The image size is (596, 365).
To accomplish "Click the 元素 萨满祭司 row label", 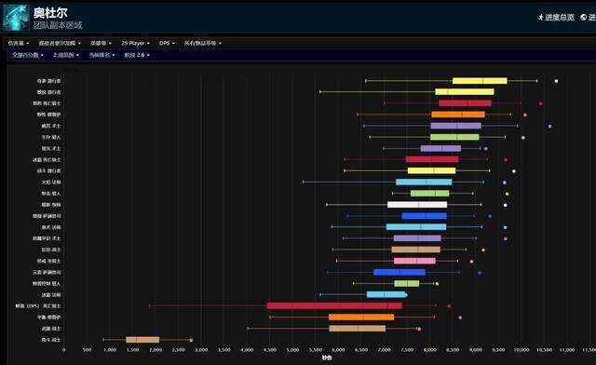I will (x=47, y=272).
